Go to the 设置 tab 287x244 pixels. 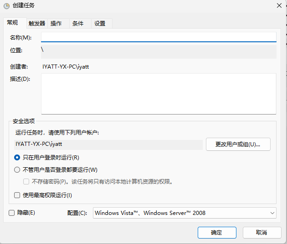click(100, 24)
